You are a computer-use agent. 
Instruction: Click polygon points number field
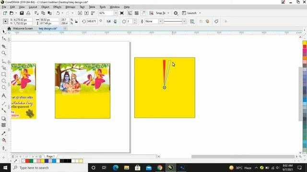click(x=130, y=21)
